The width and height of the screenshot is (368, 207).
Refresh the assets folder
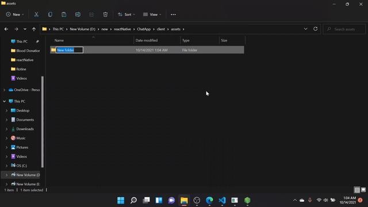[316, 29]
